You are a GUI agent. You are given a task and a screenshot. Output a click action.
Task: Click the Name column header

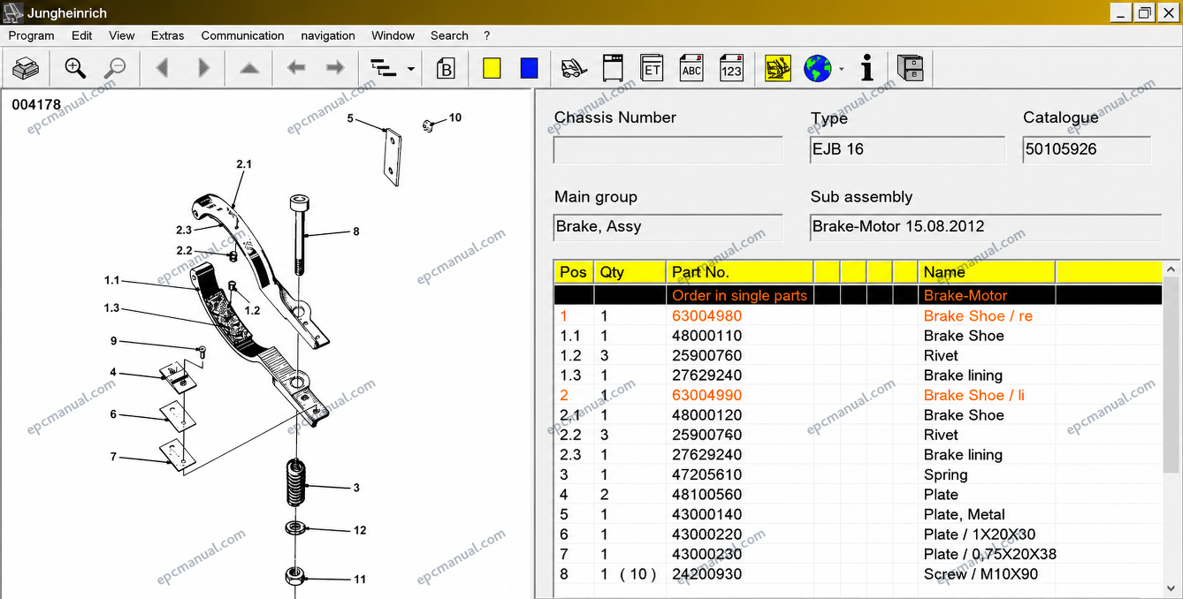coord(987,272)
